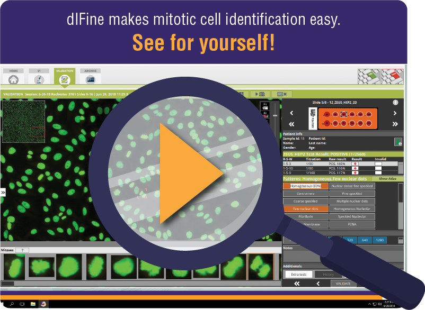This screenshot has width=425, height=310.
Task: Click the red plus result for row 1-5-9
Action: point(355,172)
